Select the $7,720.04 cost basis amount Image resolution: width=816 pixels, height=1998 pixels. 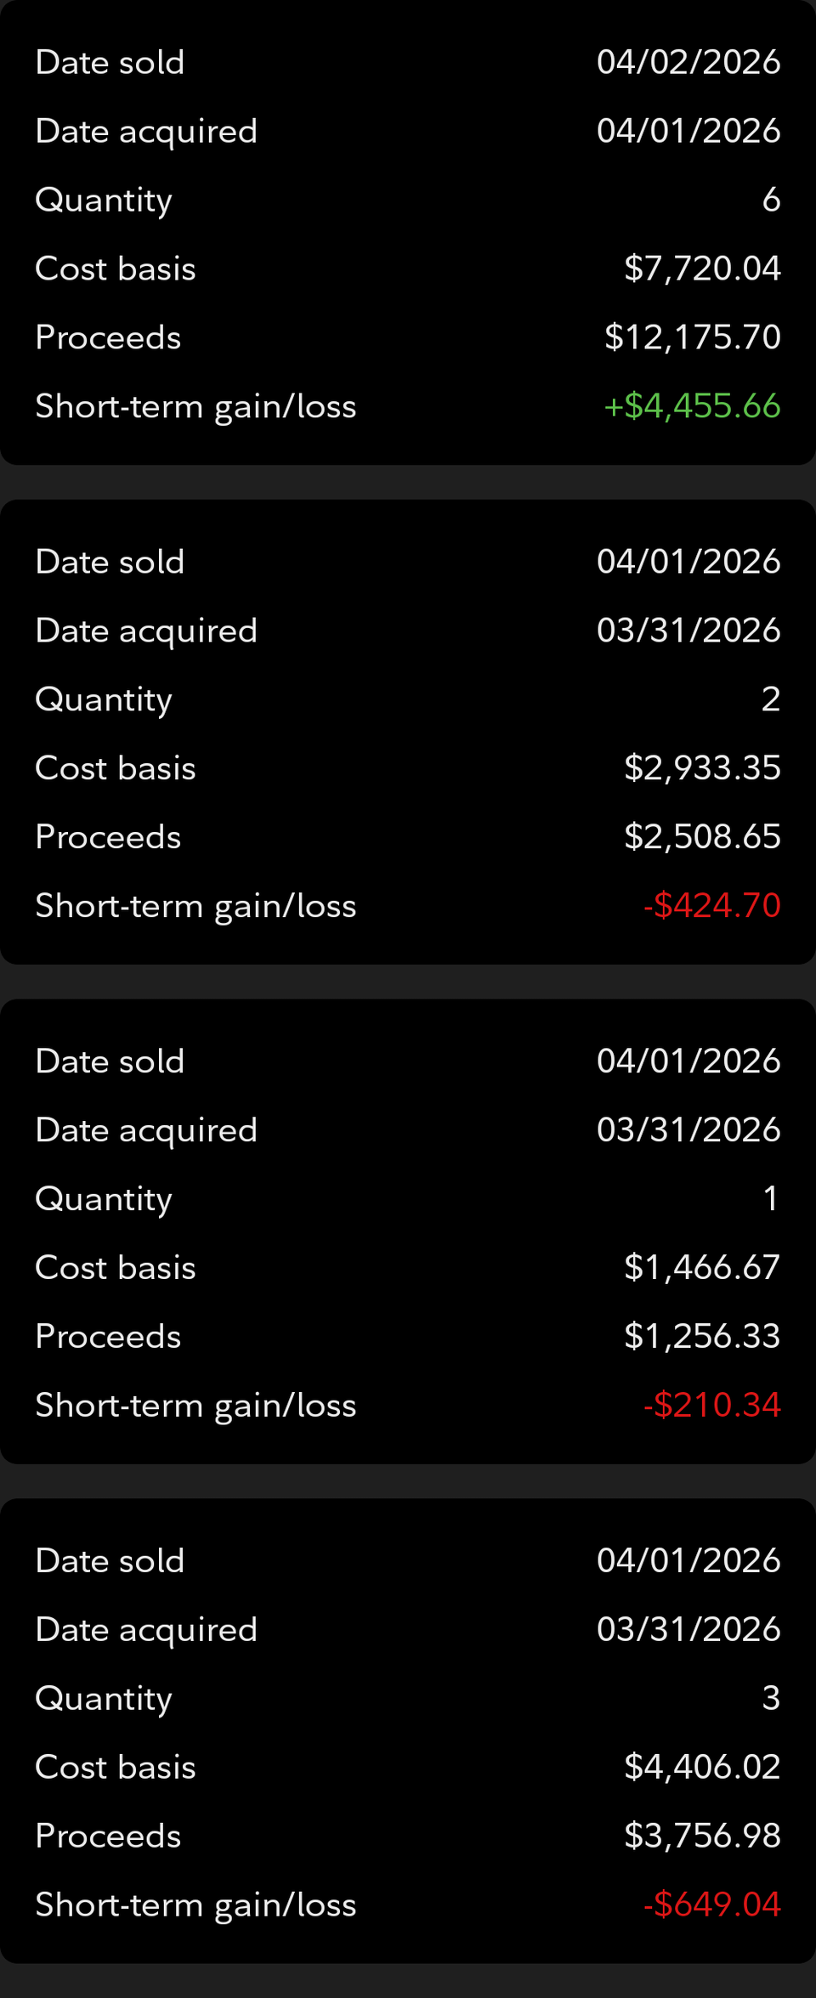[x=702, y=269]
